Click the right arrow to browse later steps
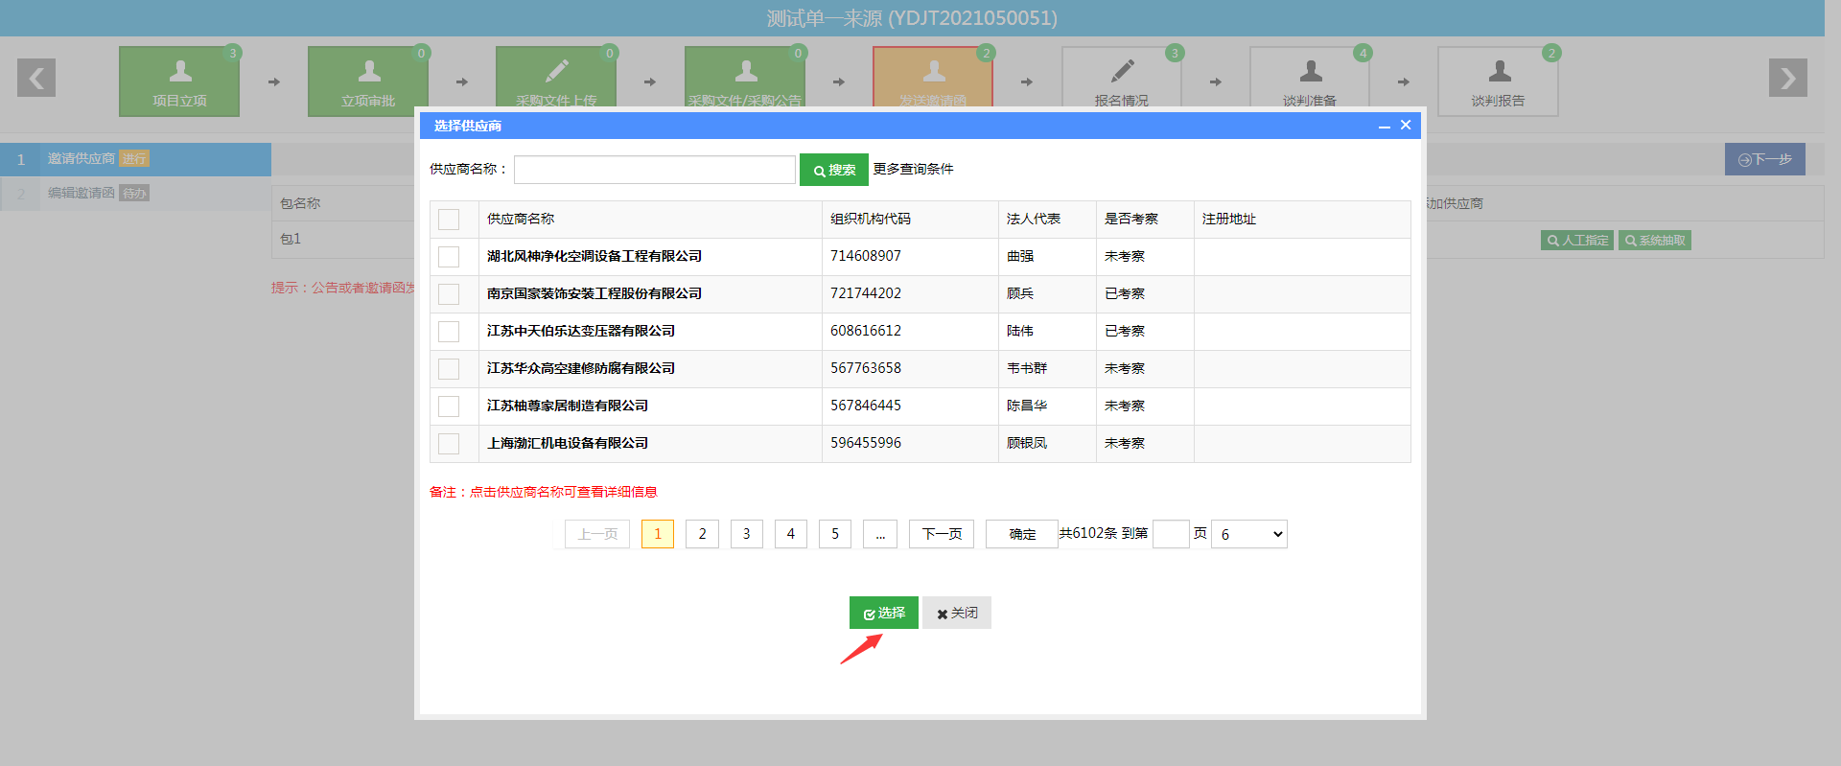The image size is (1841, 766). 1788,78
